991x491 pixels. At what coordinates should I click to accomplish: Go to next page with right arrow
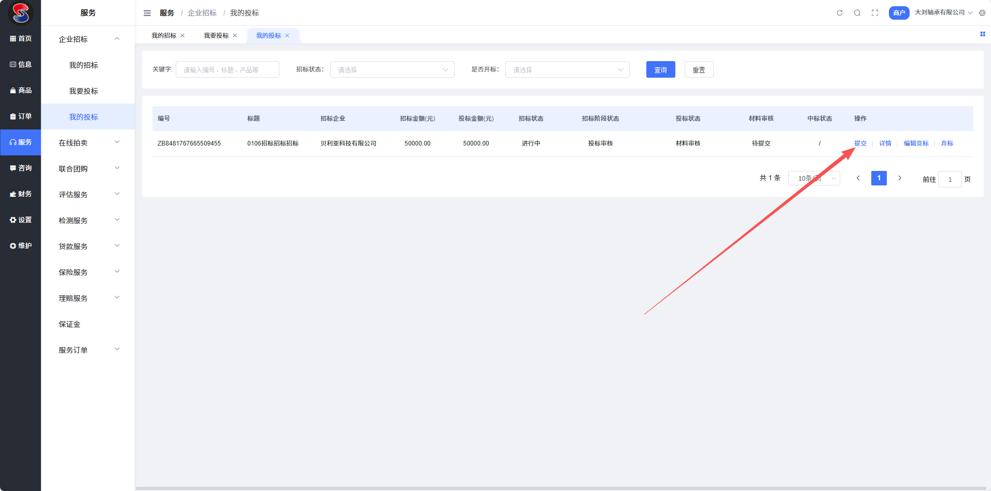[900, 178]
